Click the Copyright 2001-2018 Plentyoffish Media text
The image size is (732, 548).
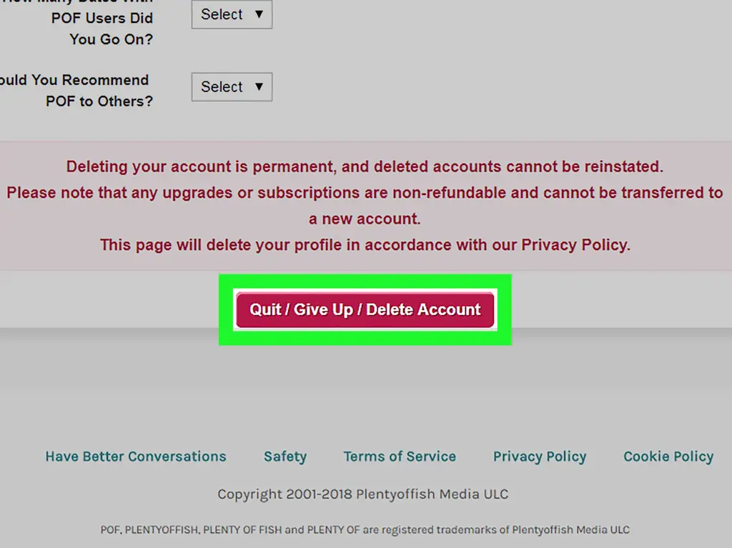tap(363, 494)
